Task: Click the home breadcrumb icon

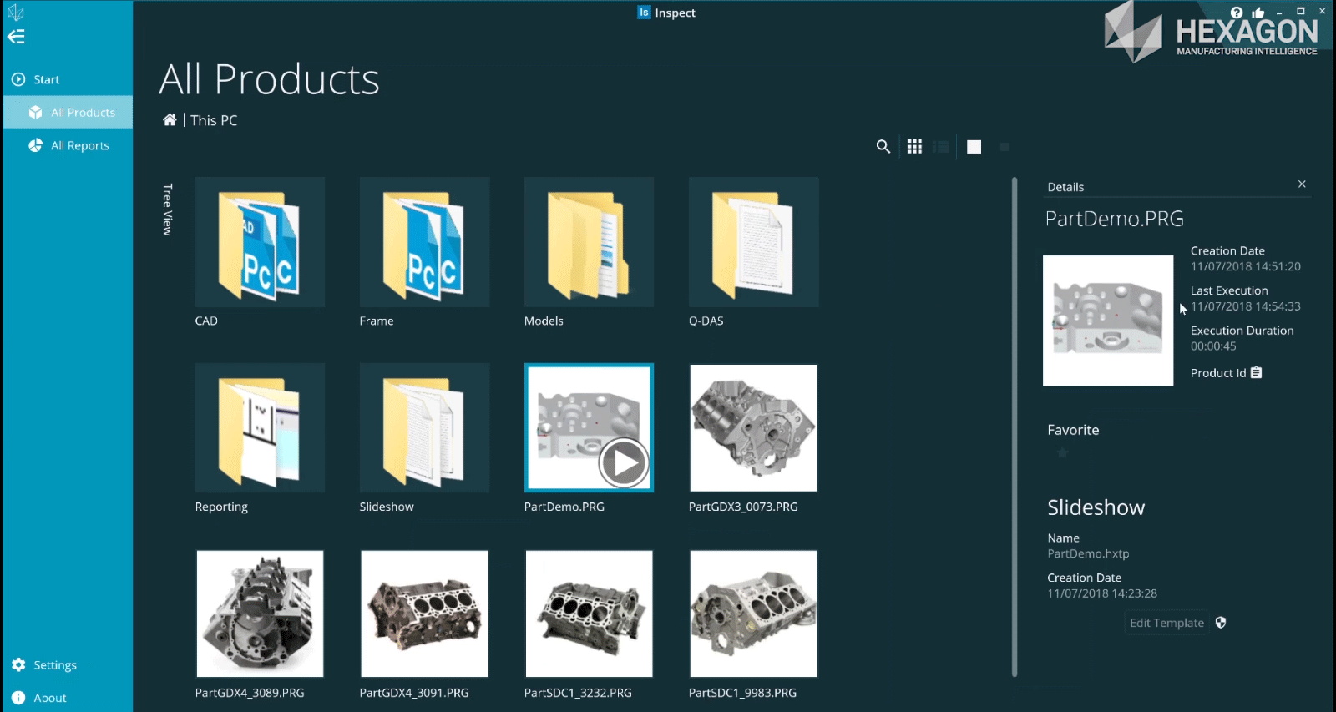Action: coord(170,120)
